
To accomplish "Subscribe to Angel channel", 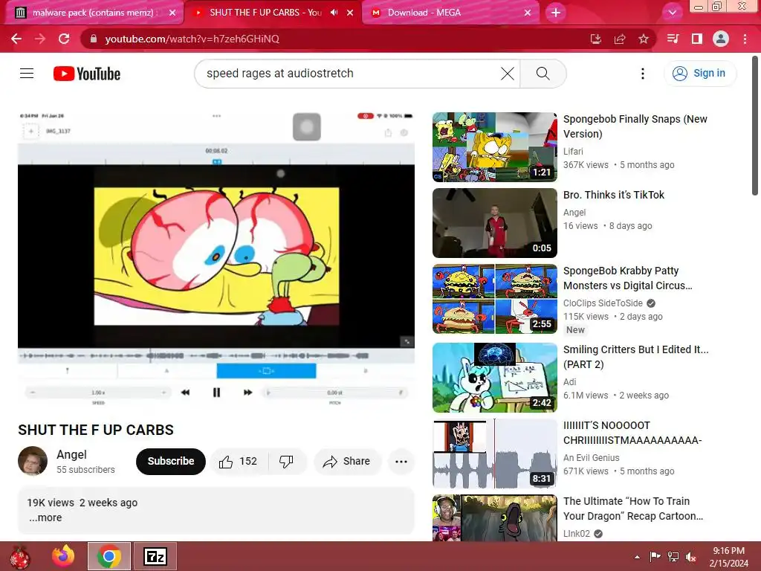I will pyautogui.click(x=171, y=461).
